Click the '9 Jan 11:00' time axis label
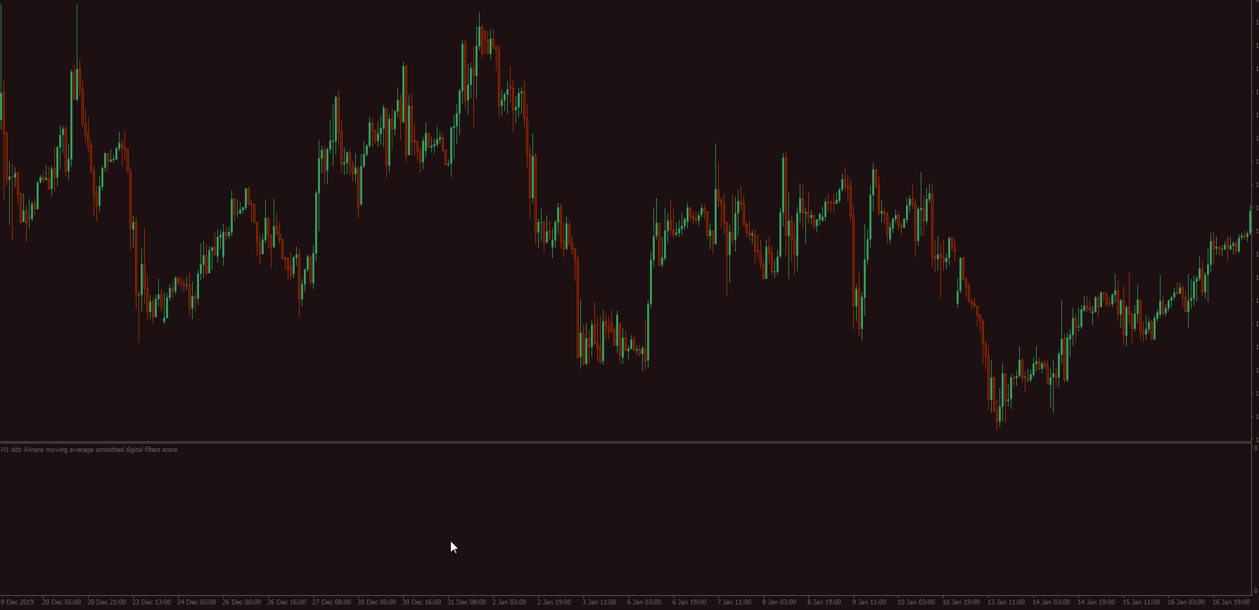Screen dimensions: 1259x610 (x=869, y=602)
